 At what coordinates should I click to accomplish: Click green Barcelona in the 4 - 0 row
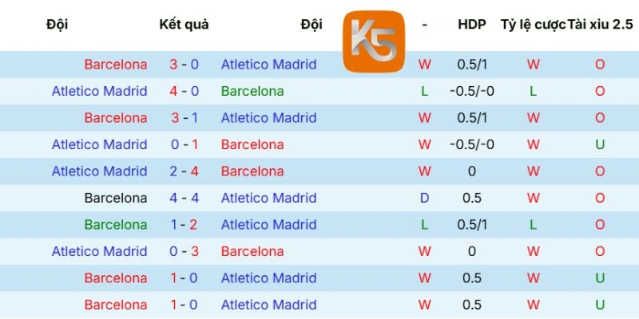(252, 91)
